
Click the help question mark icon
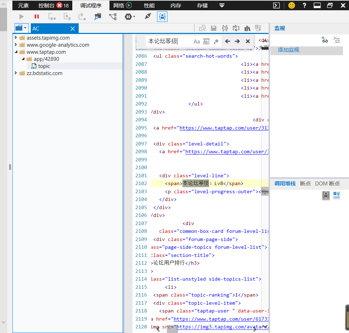[x=304, y=5]
